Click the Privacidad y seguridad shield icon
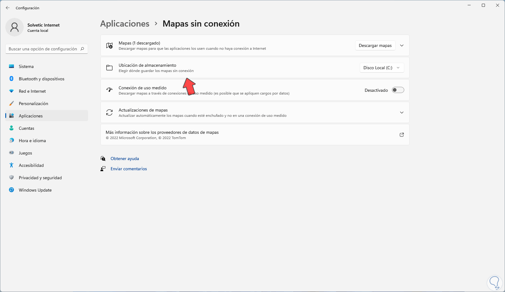 (x=11, y=178)
